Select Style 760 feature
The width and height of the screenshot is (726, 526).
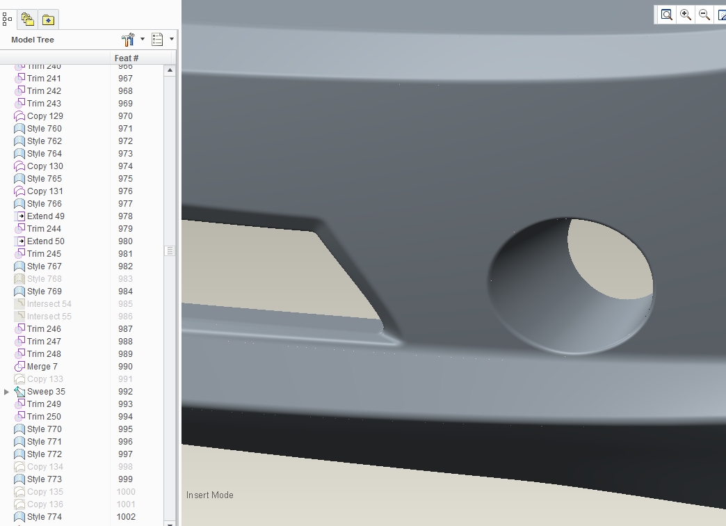[45, 129]
